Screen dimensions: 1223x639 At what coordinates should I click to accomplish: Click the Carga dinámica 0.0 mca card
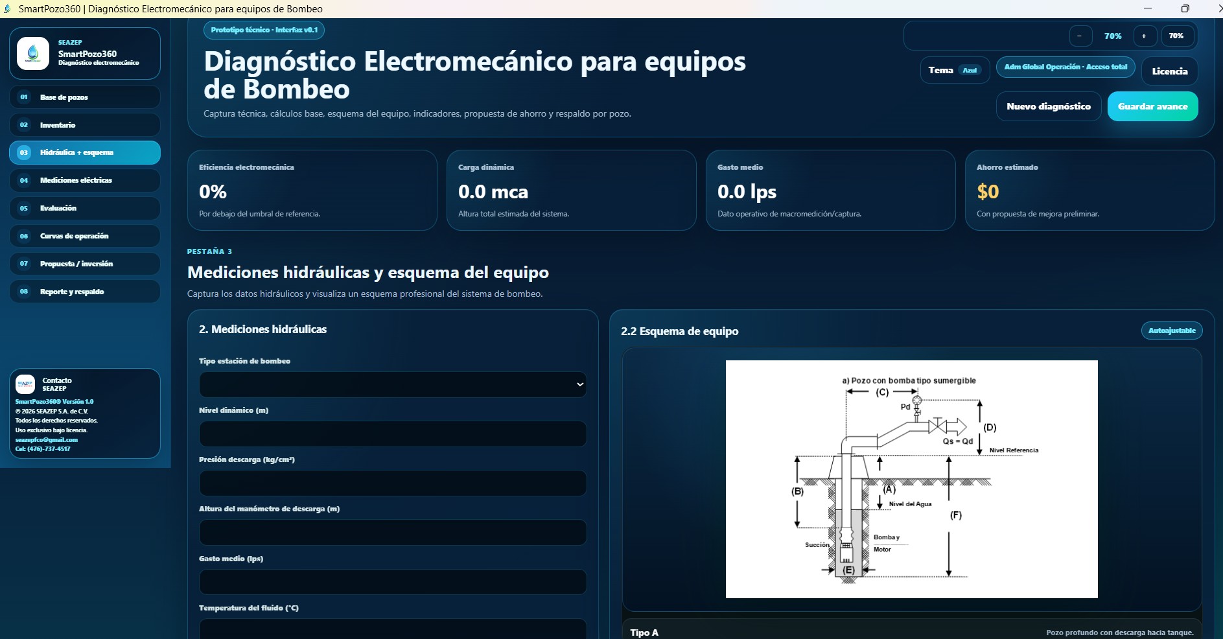click(572, 191)
